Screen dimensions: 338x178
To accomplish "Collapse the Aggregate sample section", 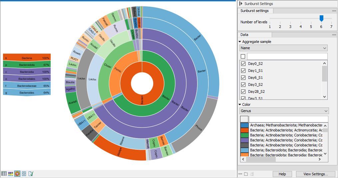I will click(x=240, y=42).
